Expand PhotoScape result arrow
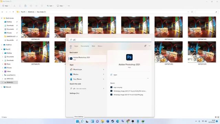220x124 pixels. [x=104, y=70]
